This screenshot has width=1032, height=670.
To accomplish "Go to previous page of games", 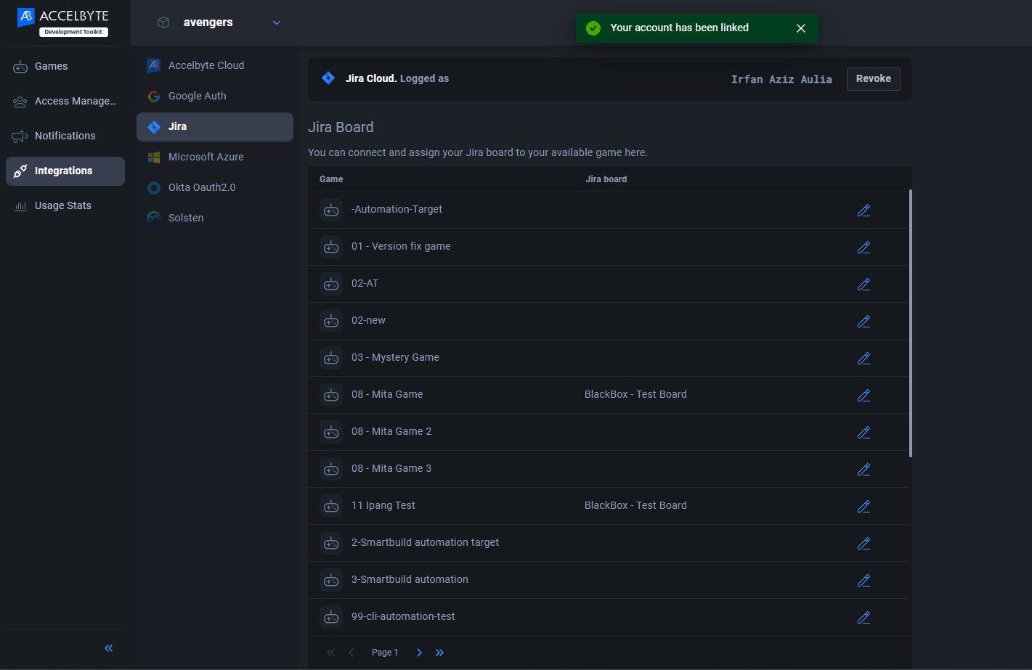I will (x=352, y=653).
